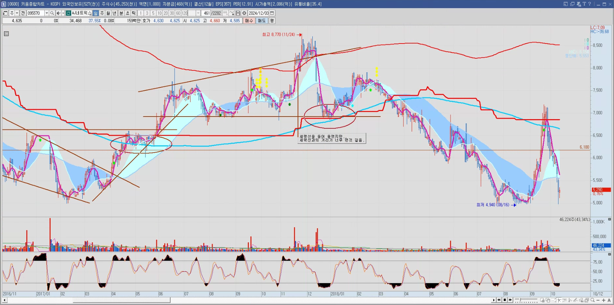614x305 pixels.
Task: Click the 매도 sell button
Action: coord(262,21)
